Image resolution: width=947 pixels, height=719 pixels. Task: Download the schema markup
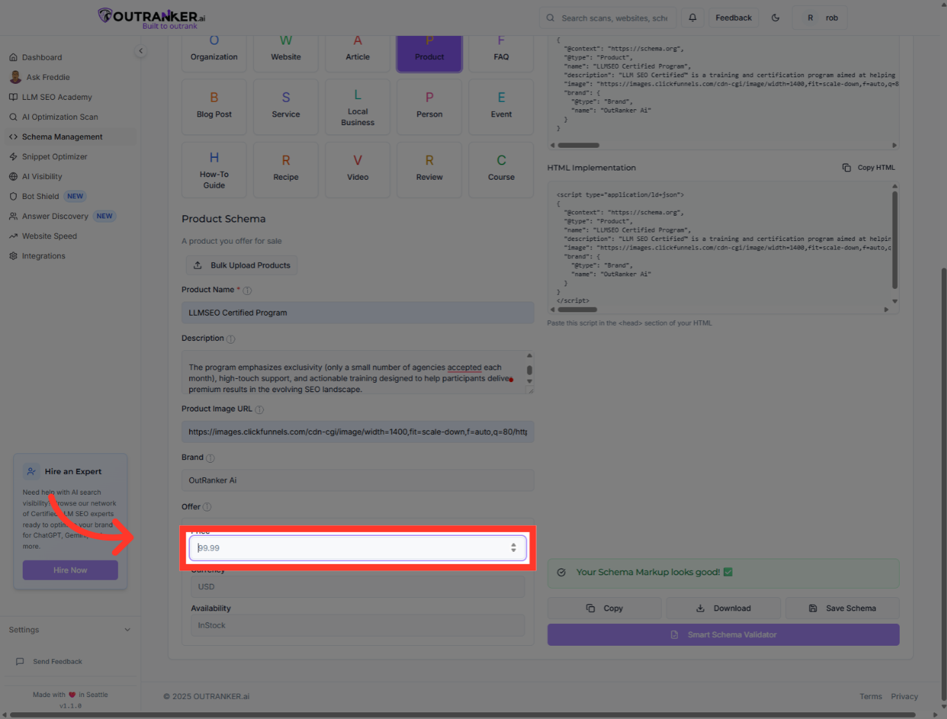click(x=723, y=608)
